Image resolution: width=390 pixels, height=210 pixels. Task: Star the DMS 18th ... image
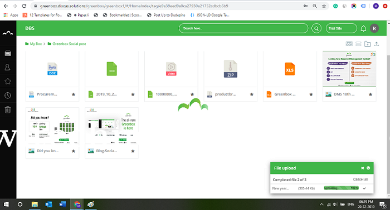(x=370, y=94)
